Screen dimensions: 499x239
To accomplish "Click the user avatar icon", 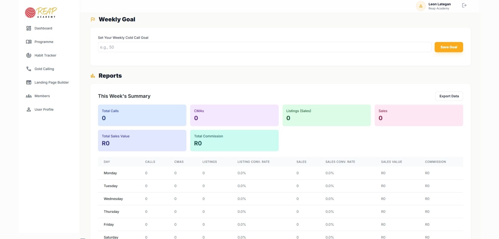I will [421, 6].
